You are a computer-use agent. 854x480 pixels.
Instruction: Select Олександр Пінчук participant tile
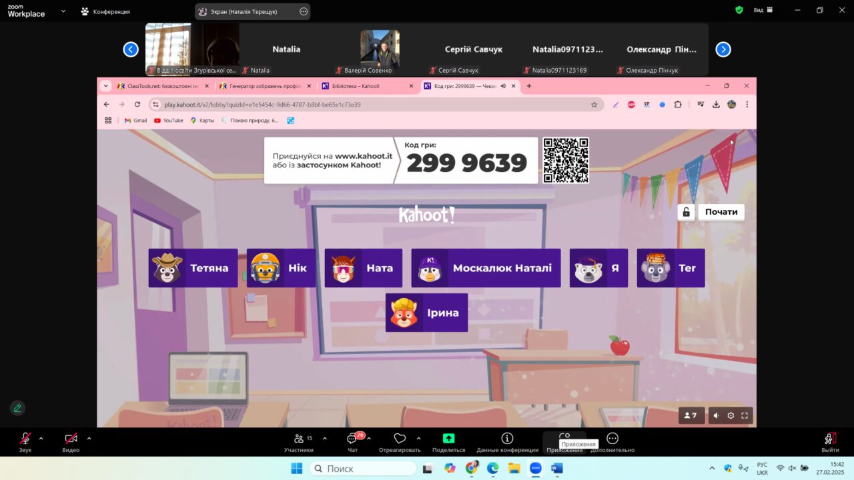coord(661,49)
